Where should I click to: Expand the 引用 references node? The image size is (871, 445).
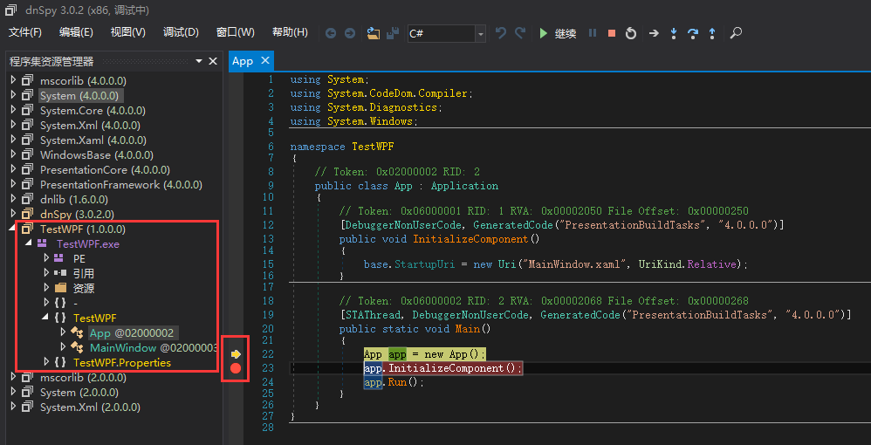pyautogui.click(x=46, y=273)
